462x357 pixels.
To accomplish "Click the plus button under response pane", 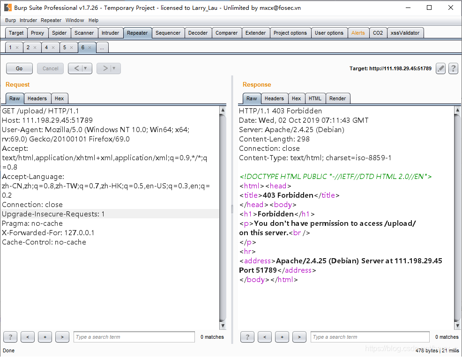I will pos(282,337).
